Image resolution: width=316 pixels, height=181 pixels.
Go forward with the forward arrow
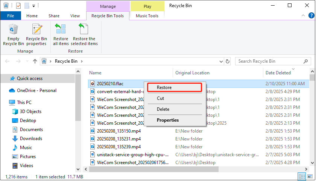click(x=18, y=61)
